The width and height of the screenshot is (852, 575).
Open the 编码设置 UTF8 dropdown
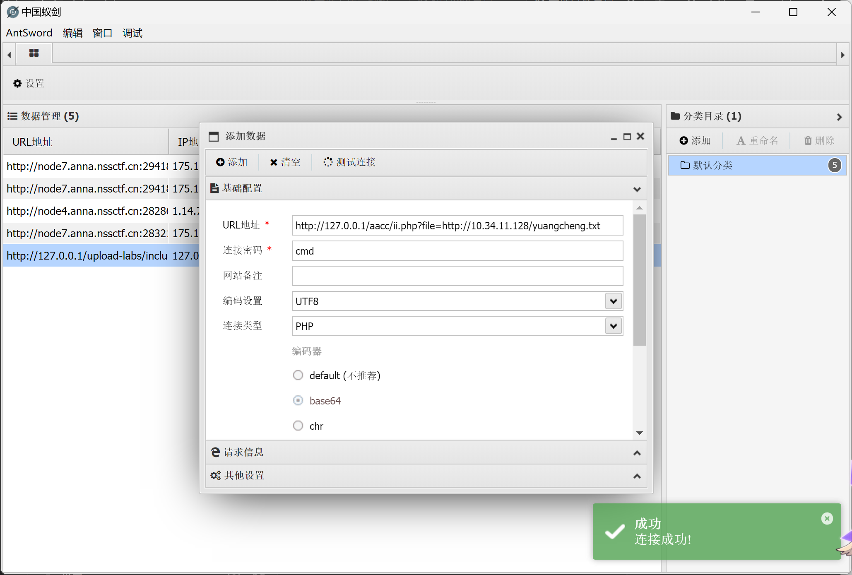(614, 301)
